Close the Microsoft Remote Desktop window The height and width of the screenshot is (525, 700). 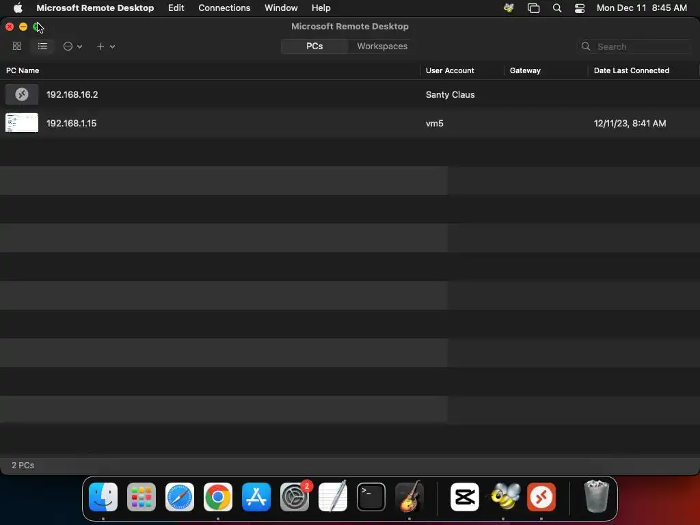(x=10, y=27)
